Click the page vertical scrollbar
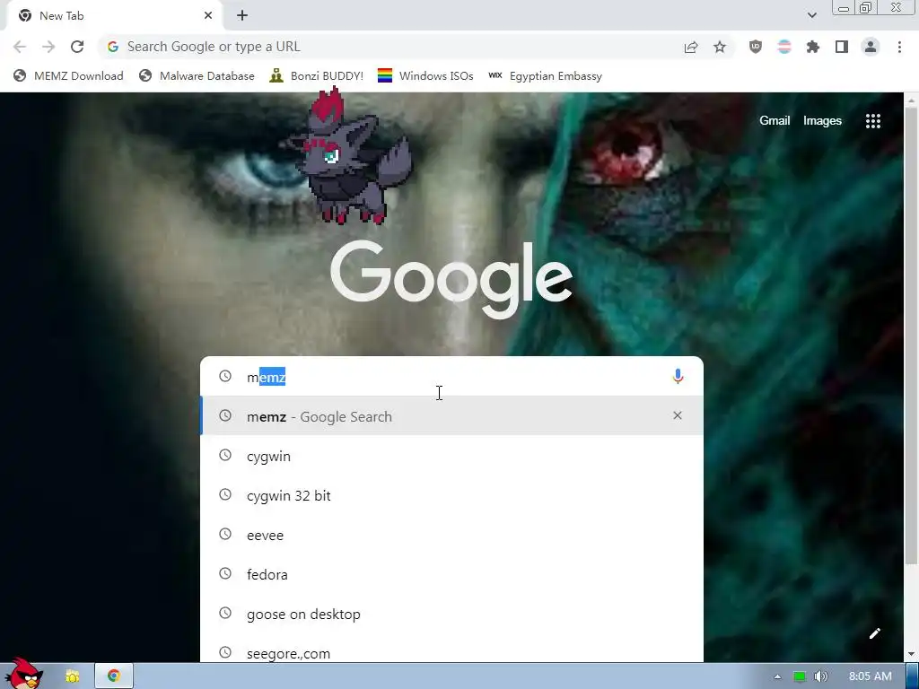 click(911, 337)
